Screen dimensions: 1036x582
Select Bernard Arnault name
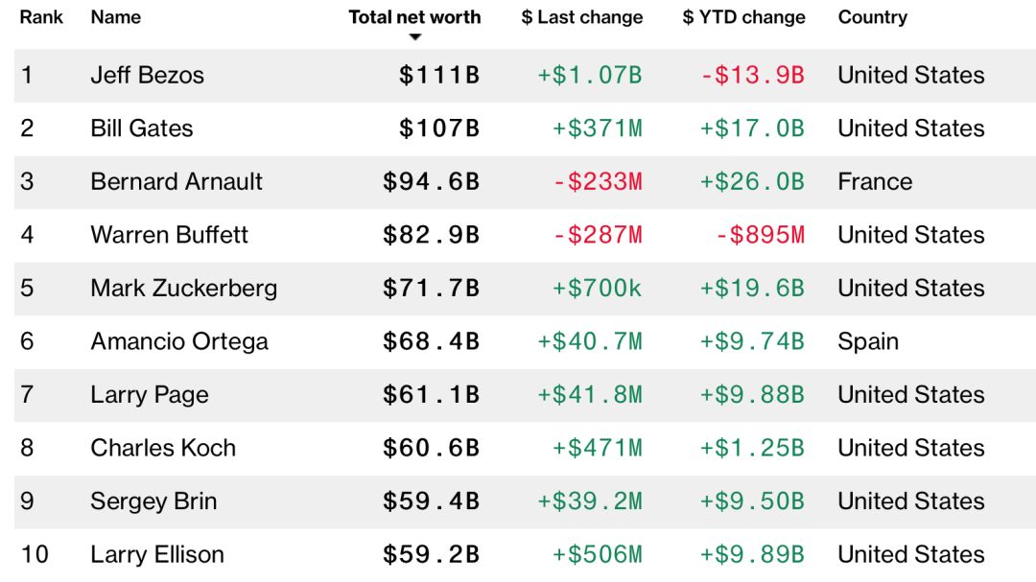pos(177,182)
